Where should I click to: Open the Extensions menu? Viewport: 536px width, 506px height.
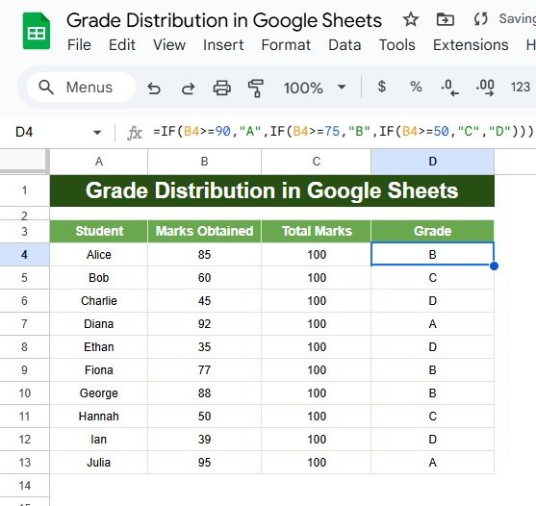471,45
